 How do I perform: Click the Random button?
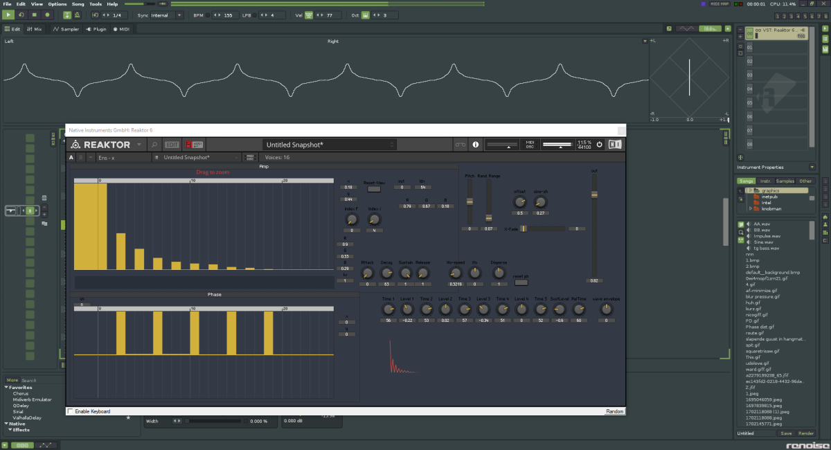coord(614,411)
